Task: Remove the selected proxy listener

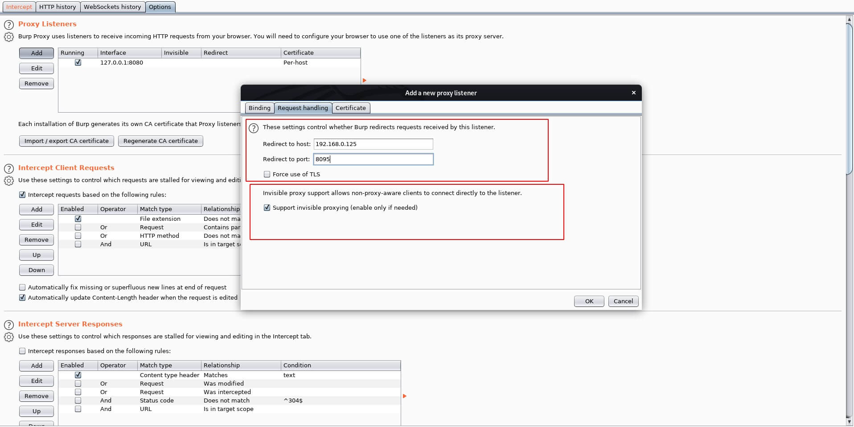Action: 37,83
